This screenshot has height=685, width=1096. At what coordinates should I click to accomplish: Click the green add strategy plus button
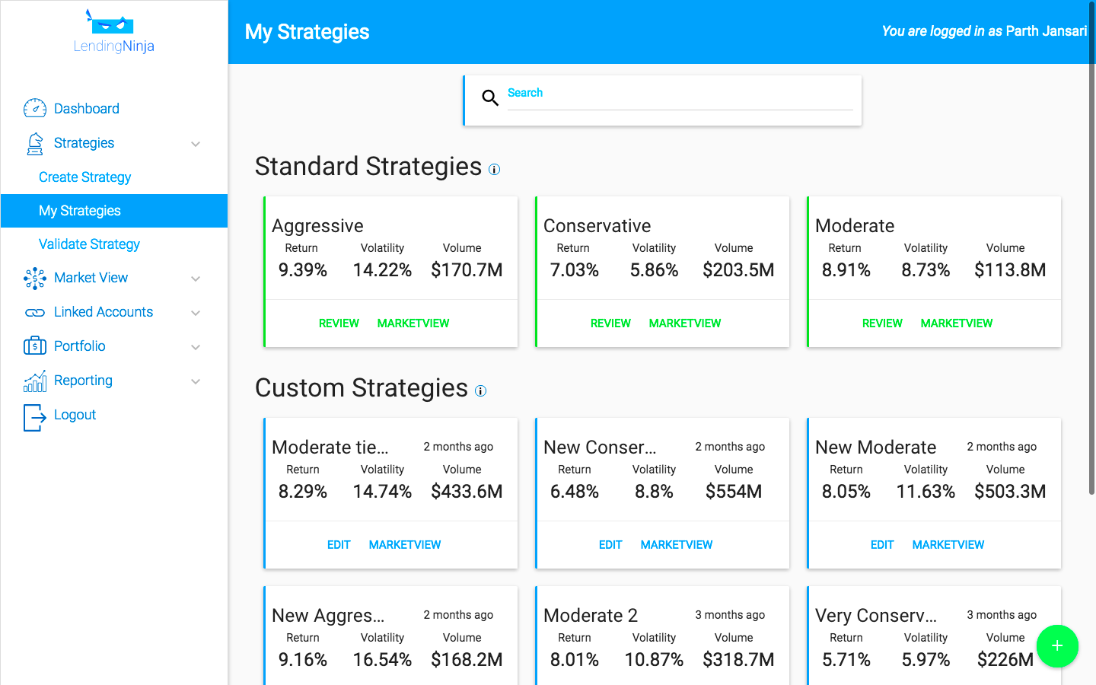click(1057, 646)
